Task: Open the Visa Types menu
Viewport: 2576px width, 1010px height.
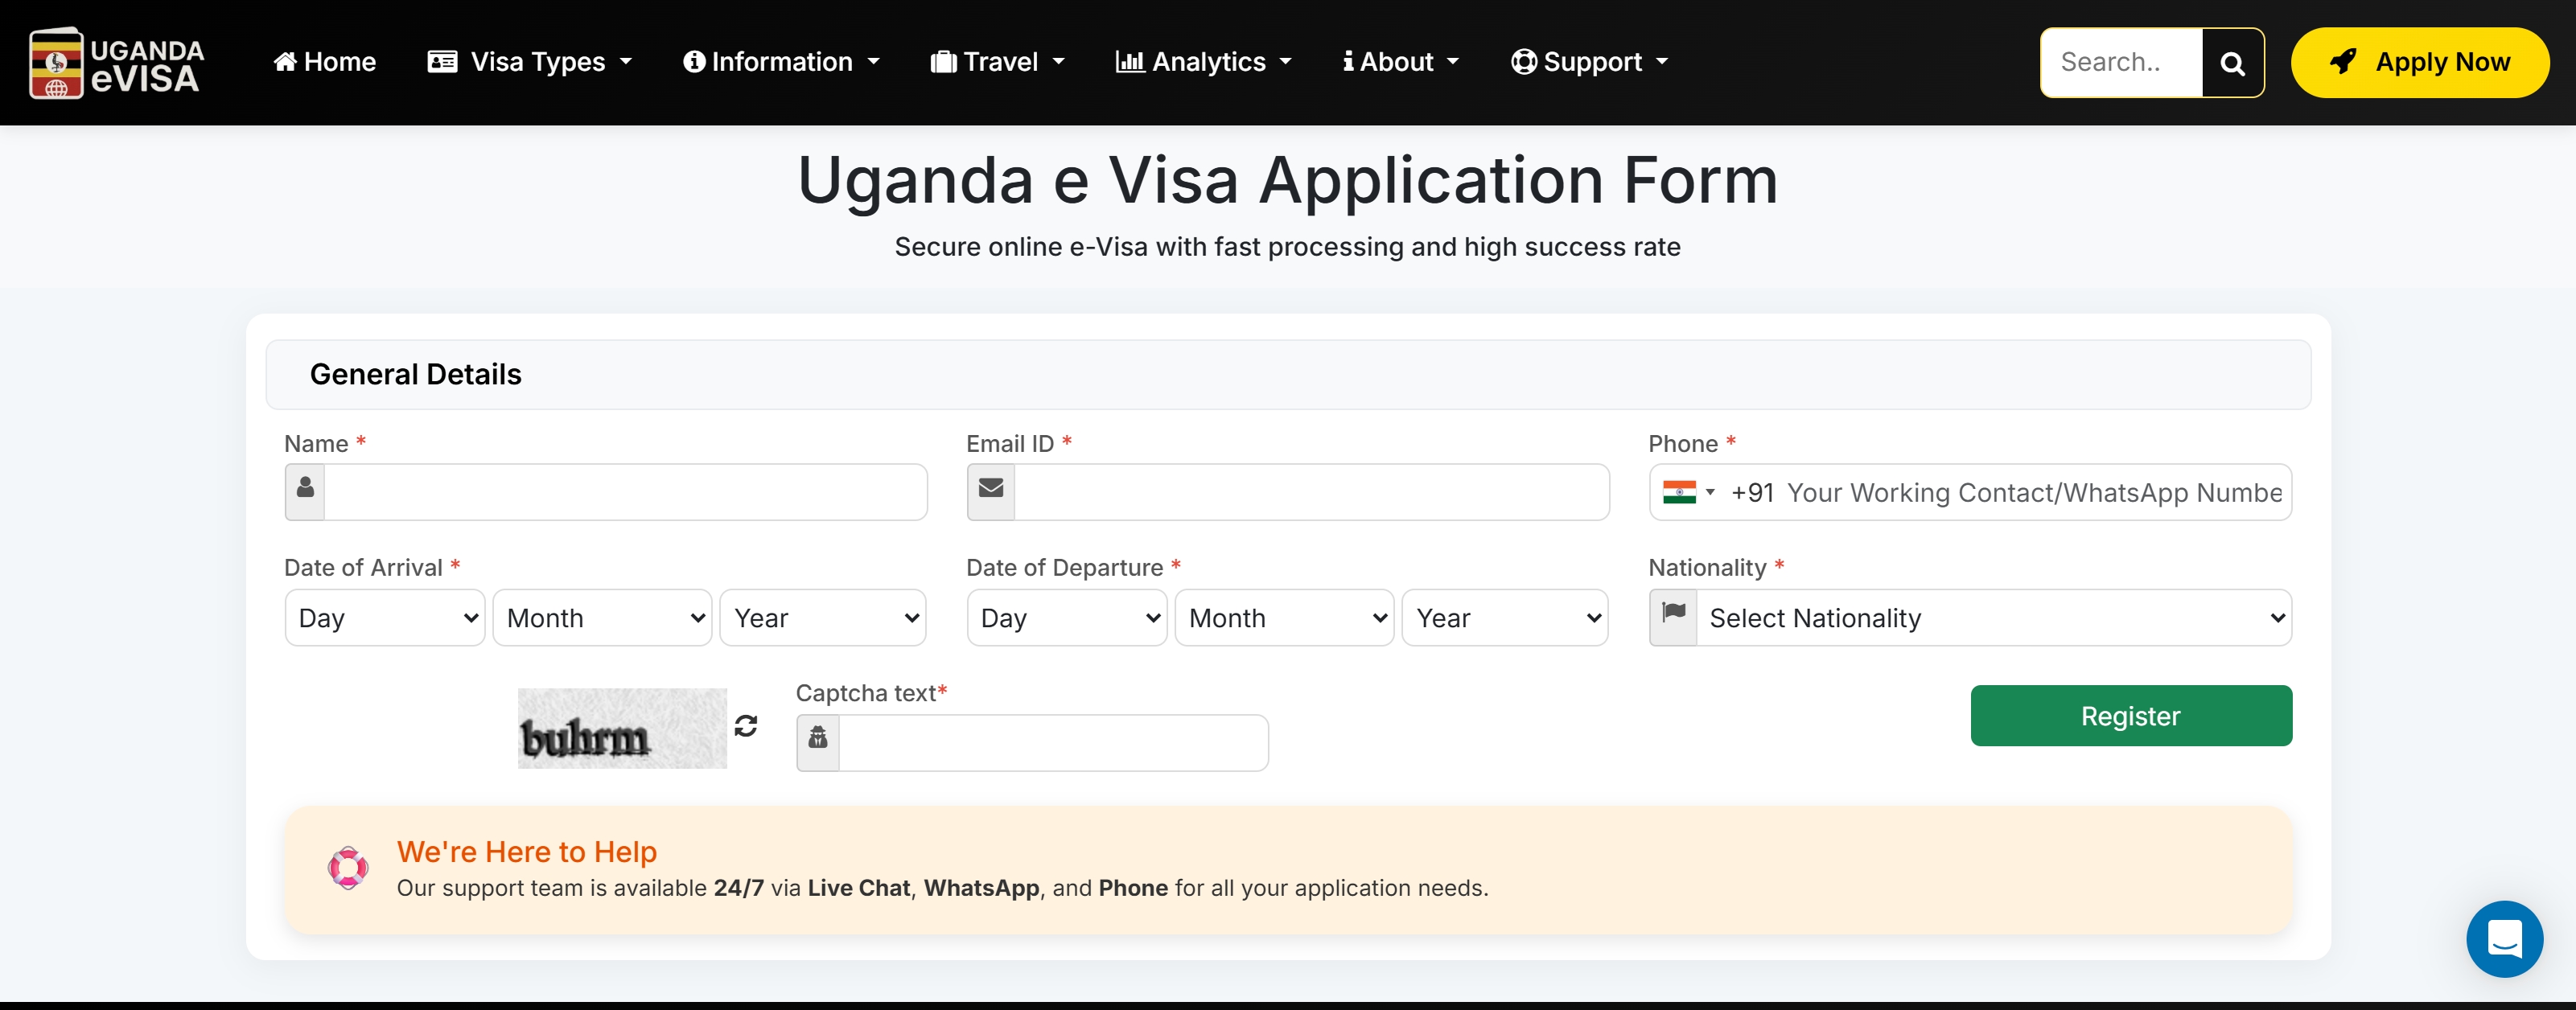Action: point(530,62)
